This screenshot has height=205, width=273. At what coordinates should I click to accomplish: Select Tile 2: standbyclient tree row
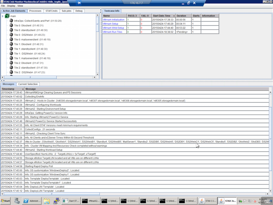tap(31, 68)
